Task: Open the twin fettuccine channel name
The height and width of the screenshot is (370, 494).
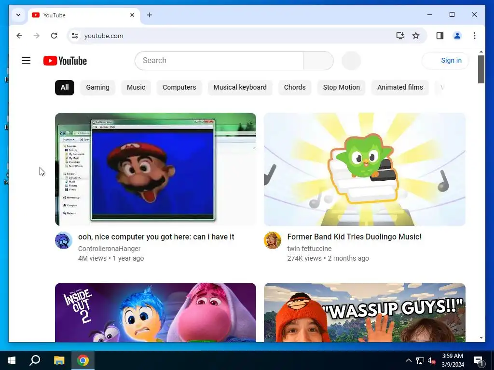Action: (x=309, y=249)
